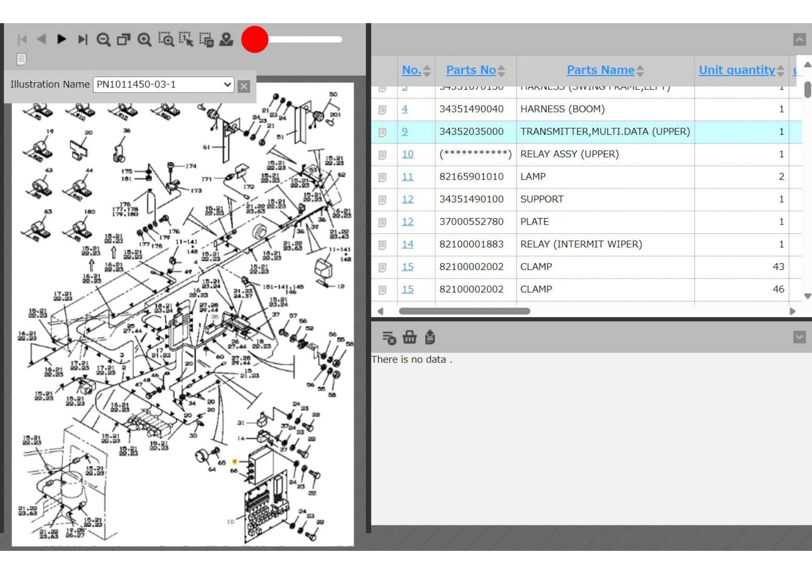Go to first illustration page
Viewport: 812px width, 574px height.
point(22,39)
